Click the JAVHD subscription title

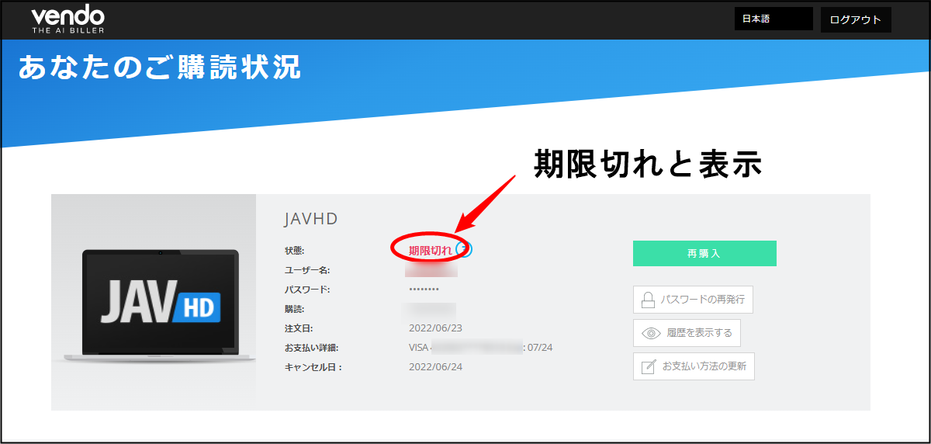[311, 219]
